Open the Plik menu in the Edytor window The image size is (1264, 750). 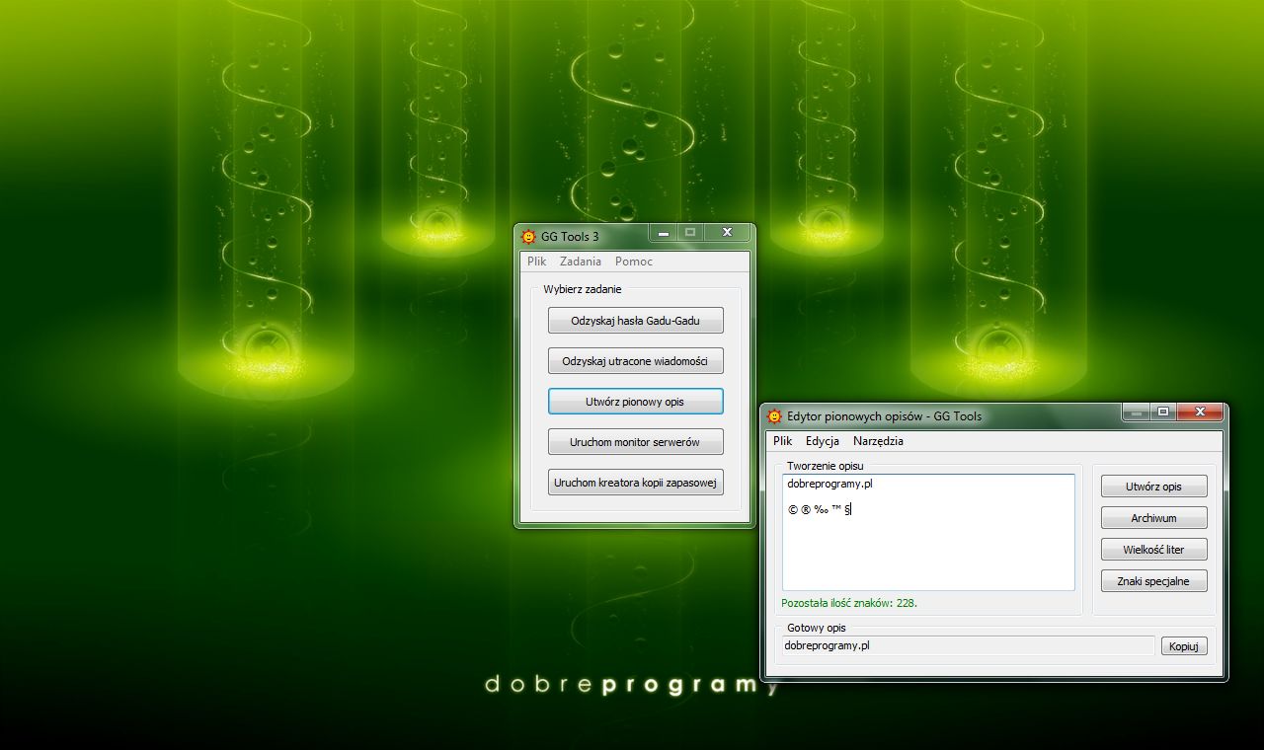coord(783,441)
